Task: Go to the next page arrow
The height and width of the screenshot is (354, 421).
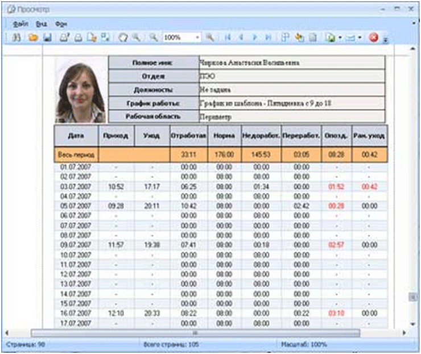Action: tap(255, 38)
